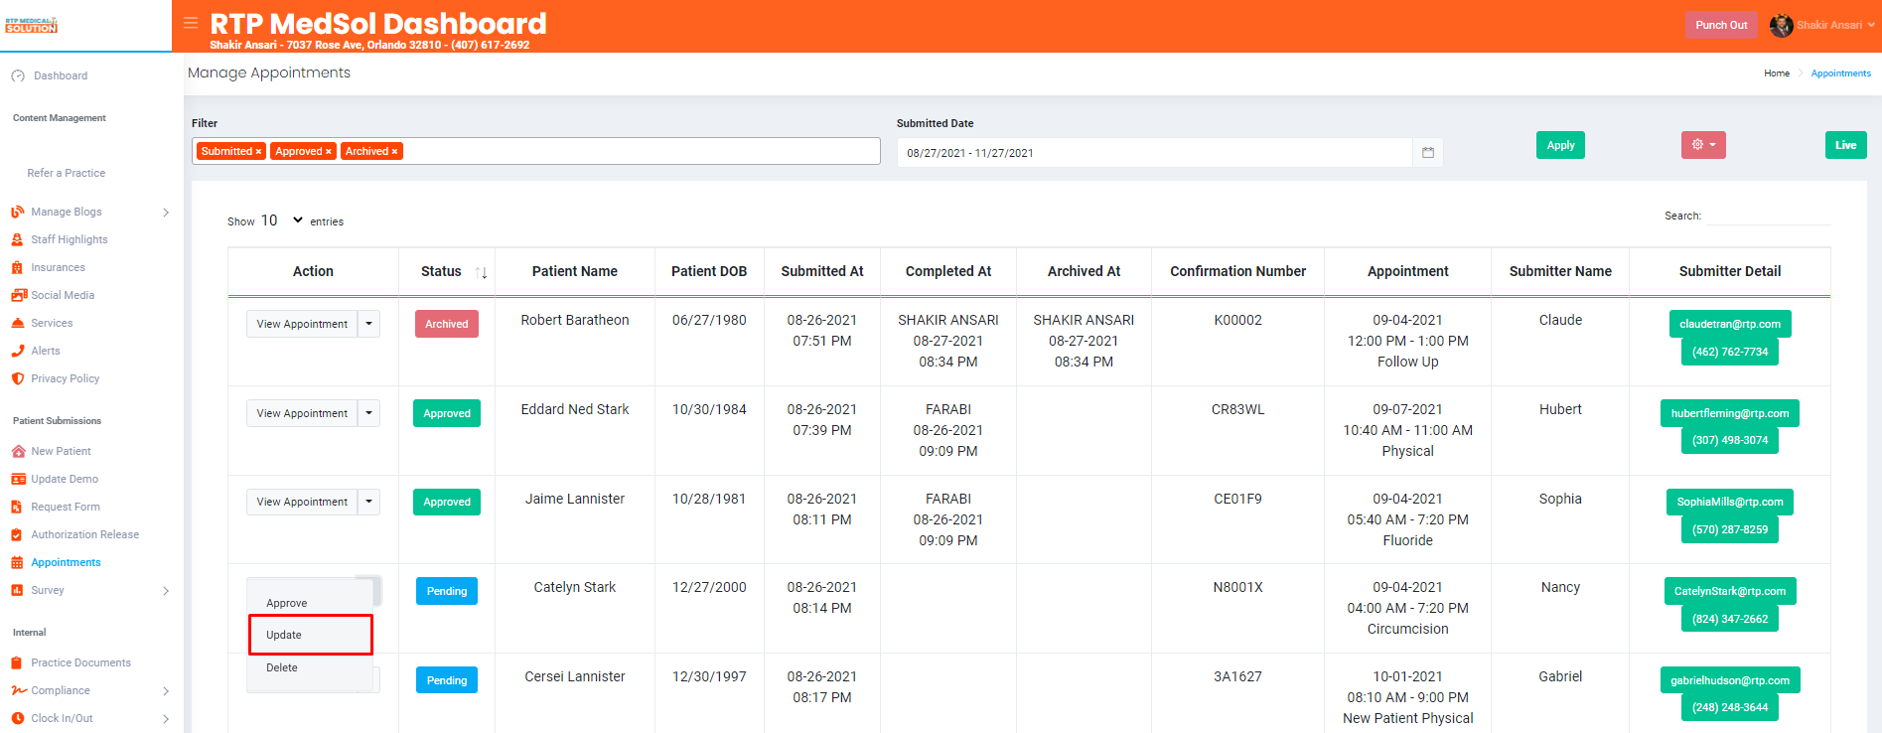Click the Practice Documents clipboard icon
Image resolution: width=1882 pixels, height=733 pixels.
tap(18, 662)
